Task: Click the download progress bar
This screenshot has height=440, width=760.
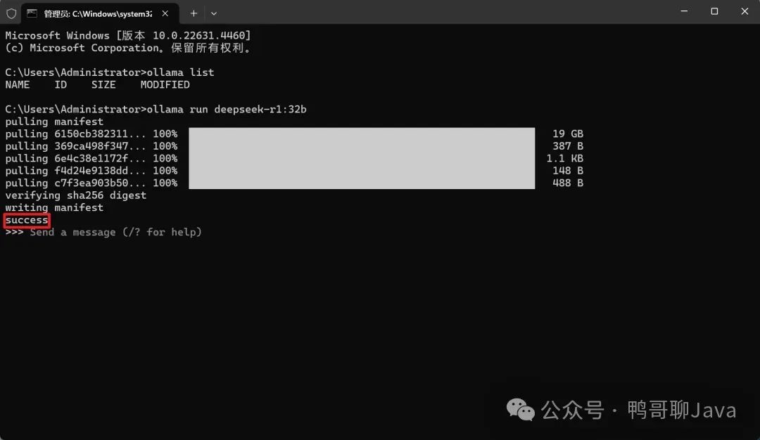Action: tap(362, 158)
